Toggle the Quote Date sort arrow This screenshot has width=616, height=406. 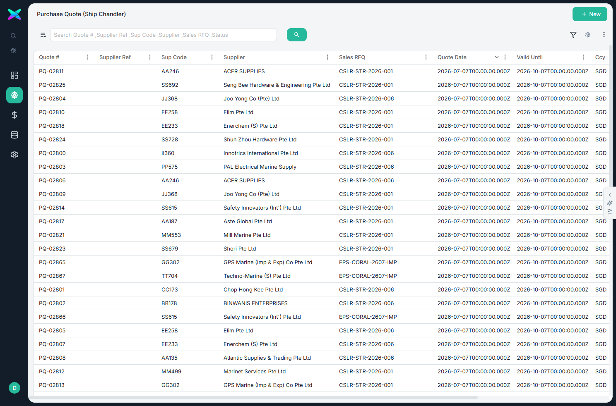tap(497, 57)
